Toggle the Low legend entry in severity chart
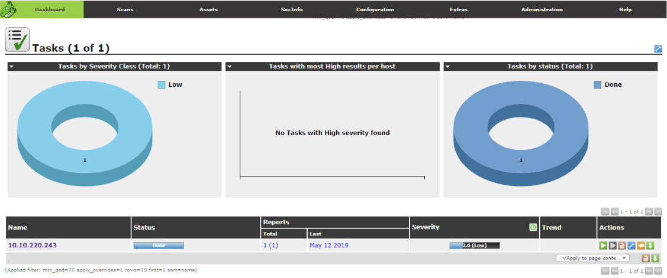This screenshot has height=278, width=667. (x=170, y=84)
